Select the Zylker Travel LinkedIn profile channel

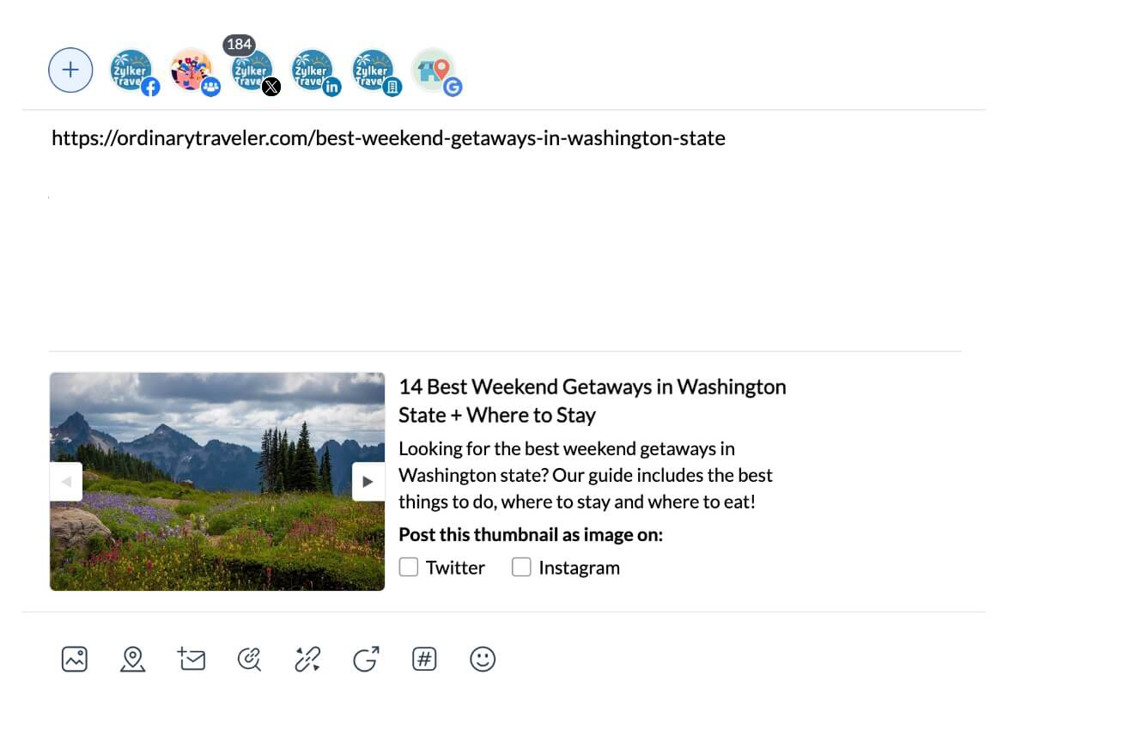[313, 70]
